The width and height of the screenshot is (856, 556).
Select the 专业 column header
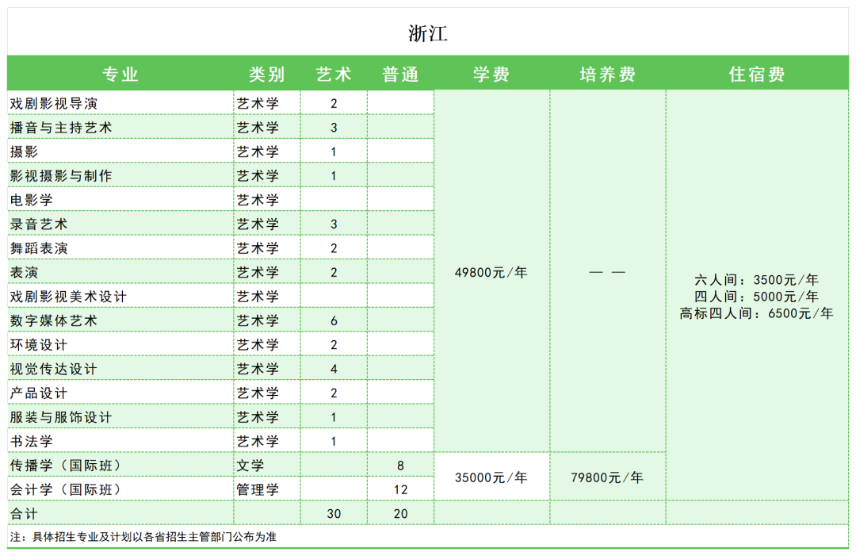point(120,74)
